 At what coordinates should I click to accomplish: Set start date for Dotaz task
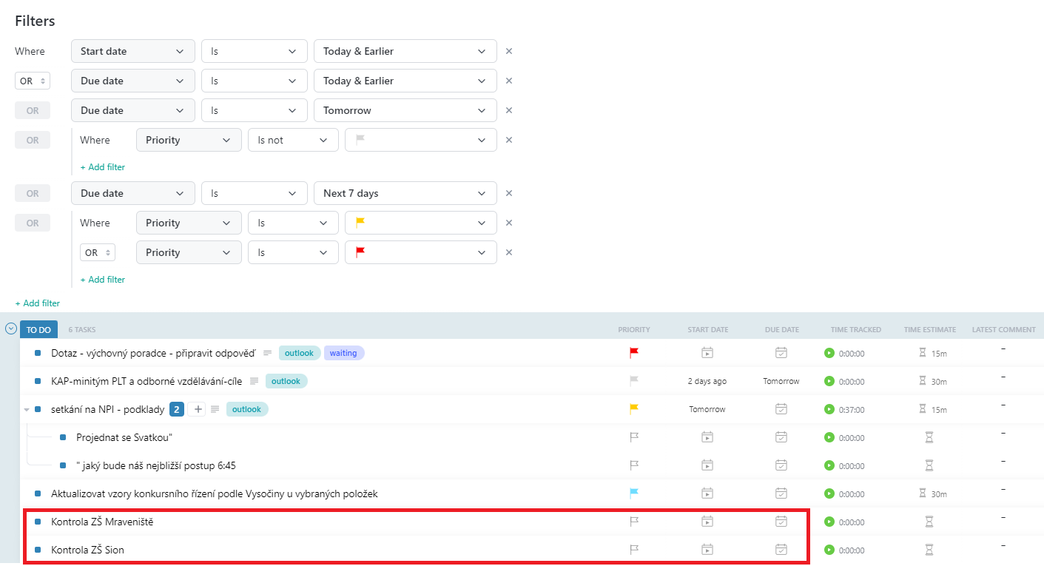point(707,353)
